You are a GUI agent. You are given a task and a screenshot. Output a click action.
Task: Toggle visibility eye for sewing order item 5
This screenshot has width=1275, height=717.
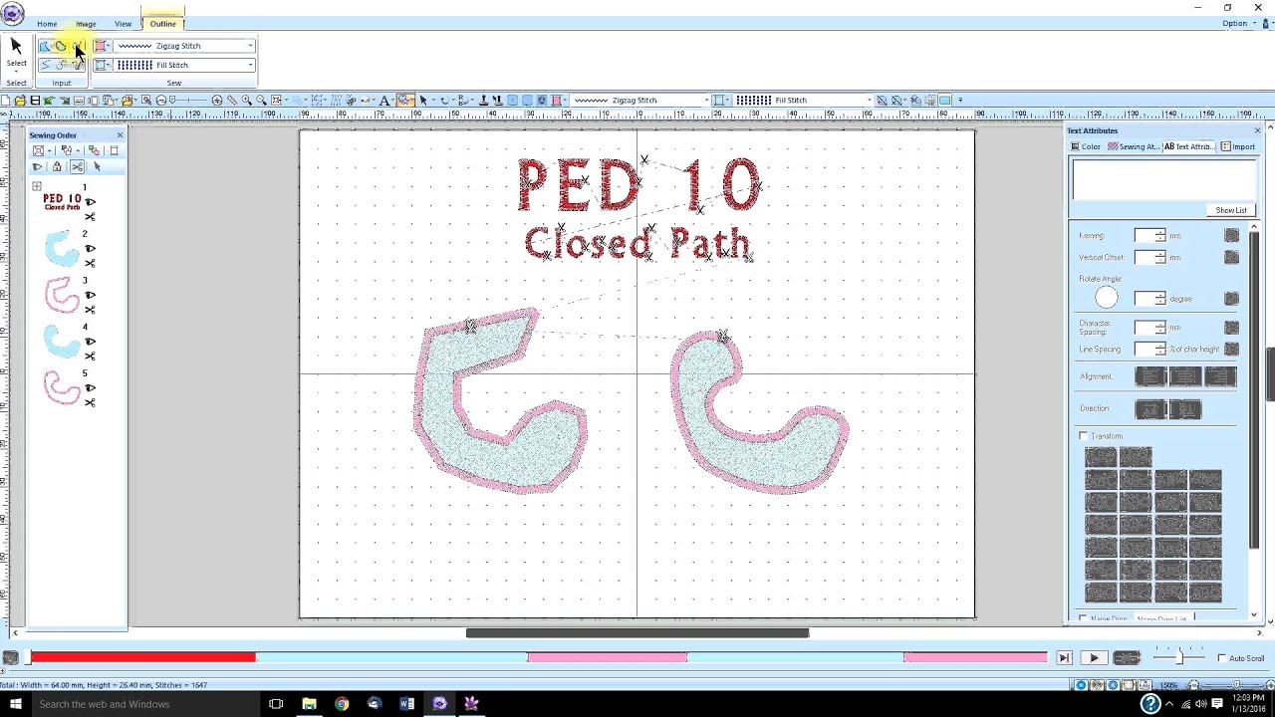(x=90, y=388)
